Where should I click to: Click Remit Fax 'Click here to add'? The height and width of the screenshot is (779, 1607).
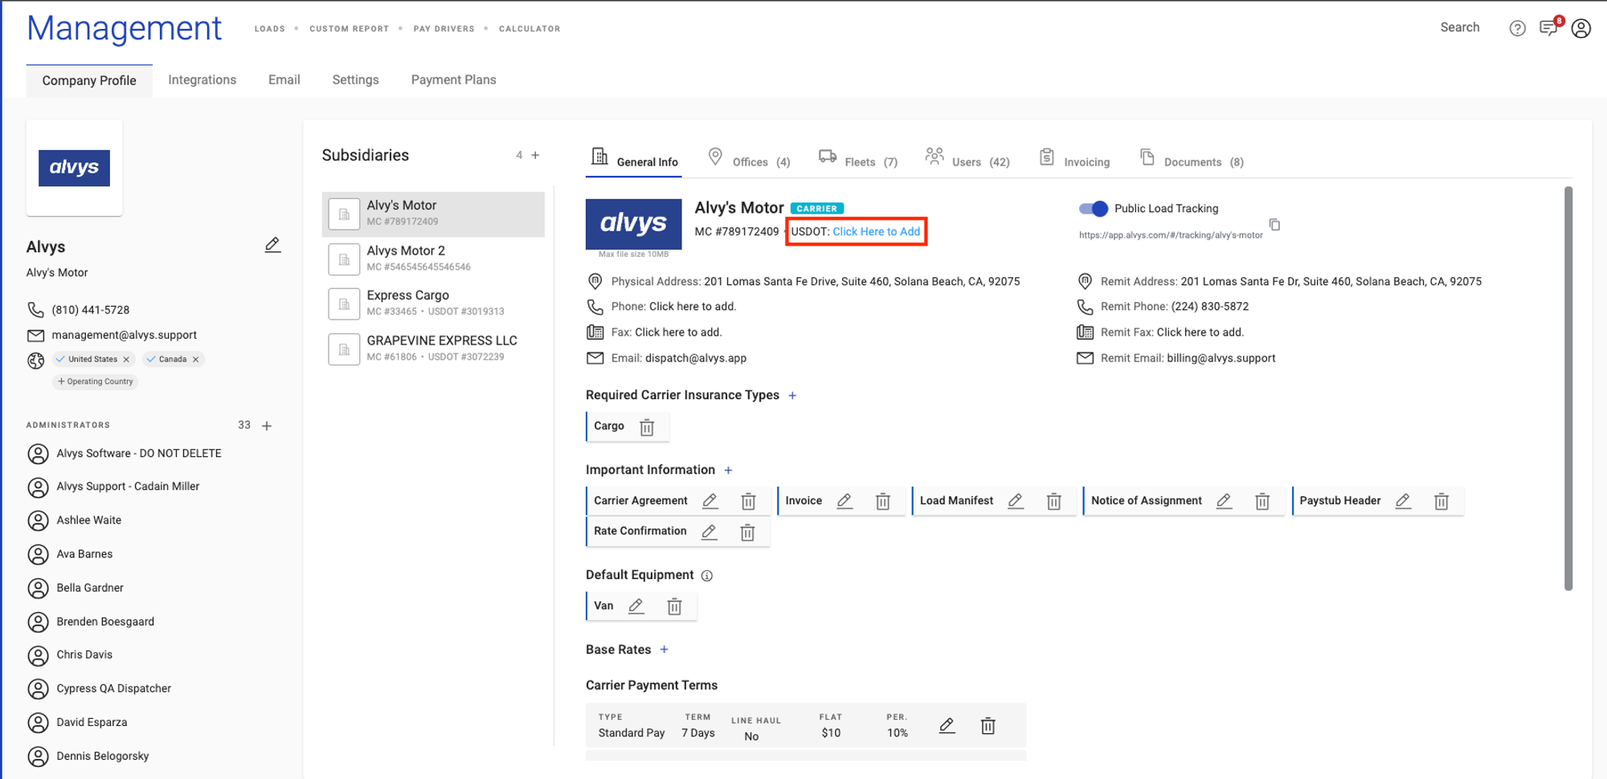coord(1200,332)
